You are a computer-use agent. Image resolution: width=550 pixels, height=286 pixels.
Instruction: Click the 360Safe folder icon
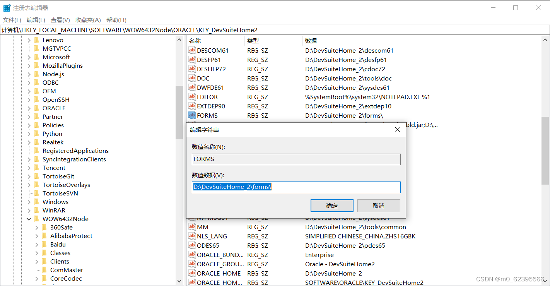click(x=44, y=227)
